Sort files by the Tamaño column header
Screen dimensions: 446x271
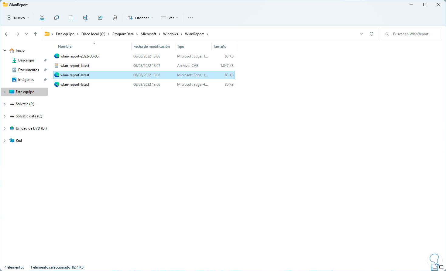click(220, 47)
